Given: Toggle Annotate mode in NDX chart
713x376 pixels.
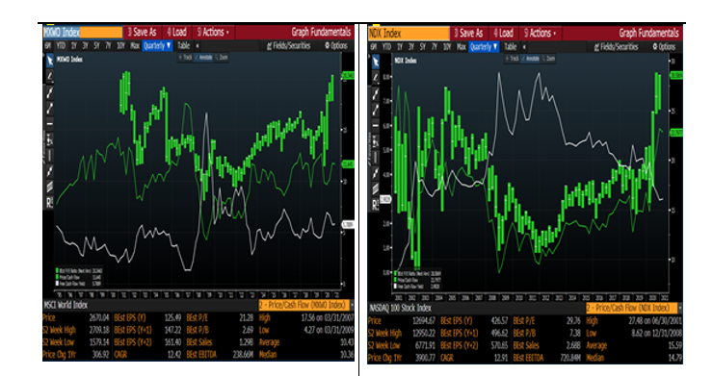Looking at the screenshot, I should click(530, 59).
